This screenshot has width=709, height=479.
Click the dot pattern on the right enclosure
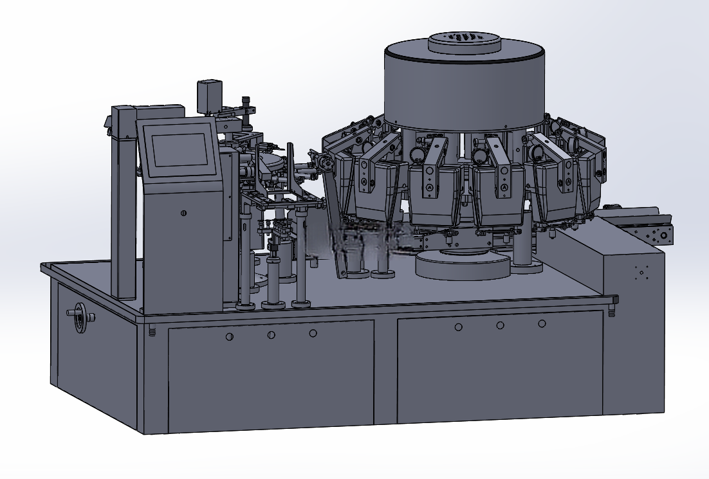[x=641, y=272]
